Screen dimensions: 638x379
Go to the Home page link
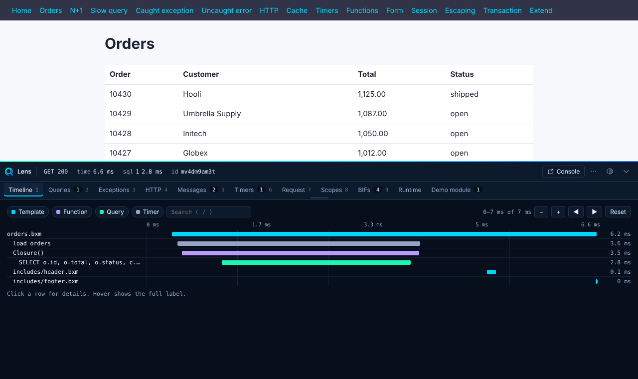(21, 10)
